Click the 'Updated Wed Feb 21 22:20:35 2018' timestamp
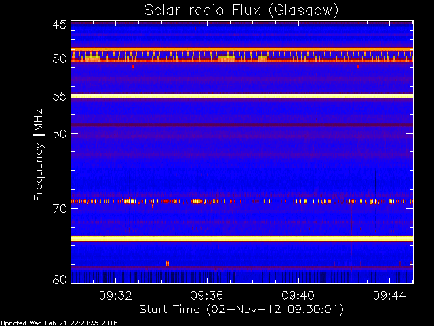Image resolution: width=434 pixels, height=326 pixels. coord(59,323)
